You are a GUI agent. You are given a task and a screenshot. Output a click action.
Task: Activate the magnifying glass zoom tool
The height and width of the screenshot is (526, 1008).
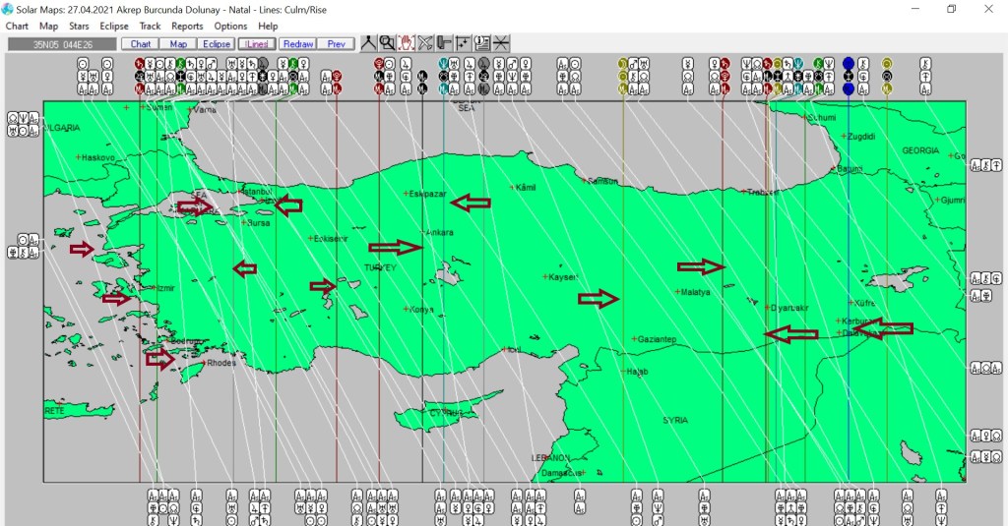[x=387, y=43]
